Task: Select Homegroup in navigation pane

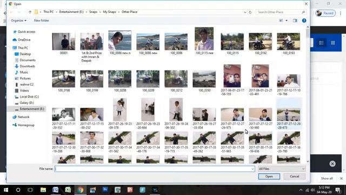Action: click(24, 125)
